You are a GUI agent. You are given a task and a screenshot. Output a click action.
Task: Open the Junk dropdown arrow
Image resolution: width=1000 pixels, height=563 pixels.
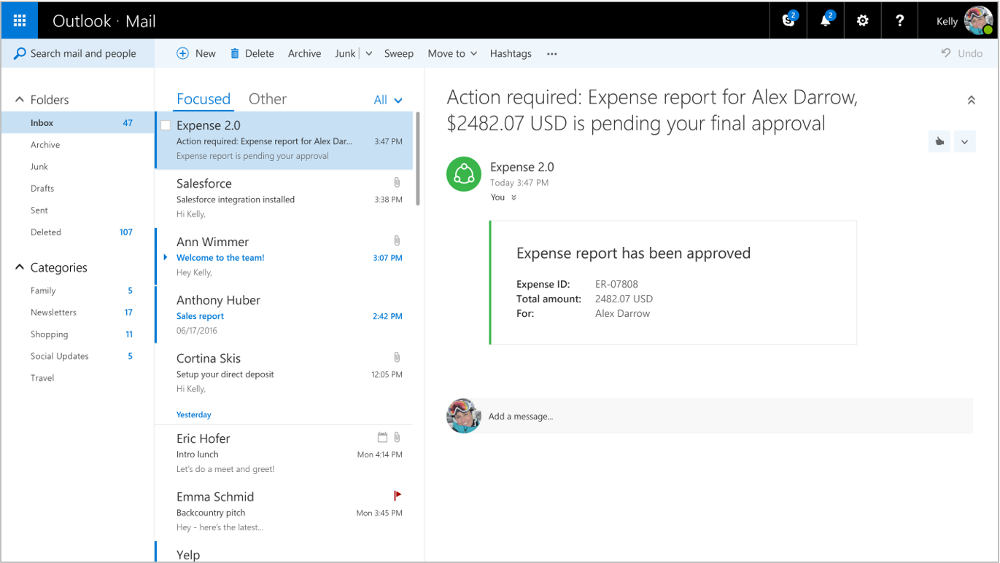click(368, 53)
